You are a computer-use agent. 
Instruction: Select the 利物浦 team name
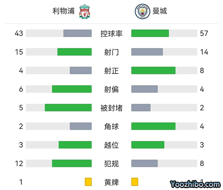[x=64, y=11]
